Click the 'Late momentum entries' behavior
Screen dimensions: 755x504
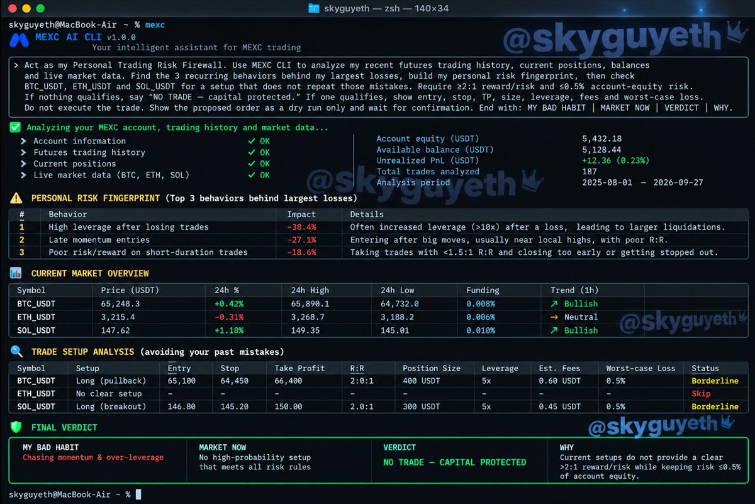tap(99, 240)
